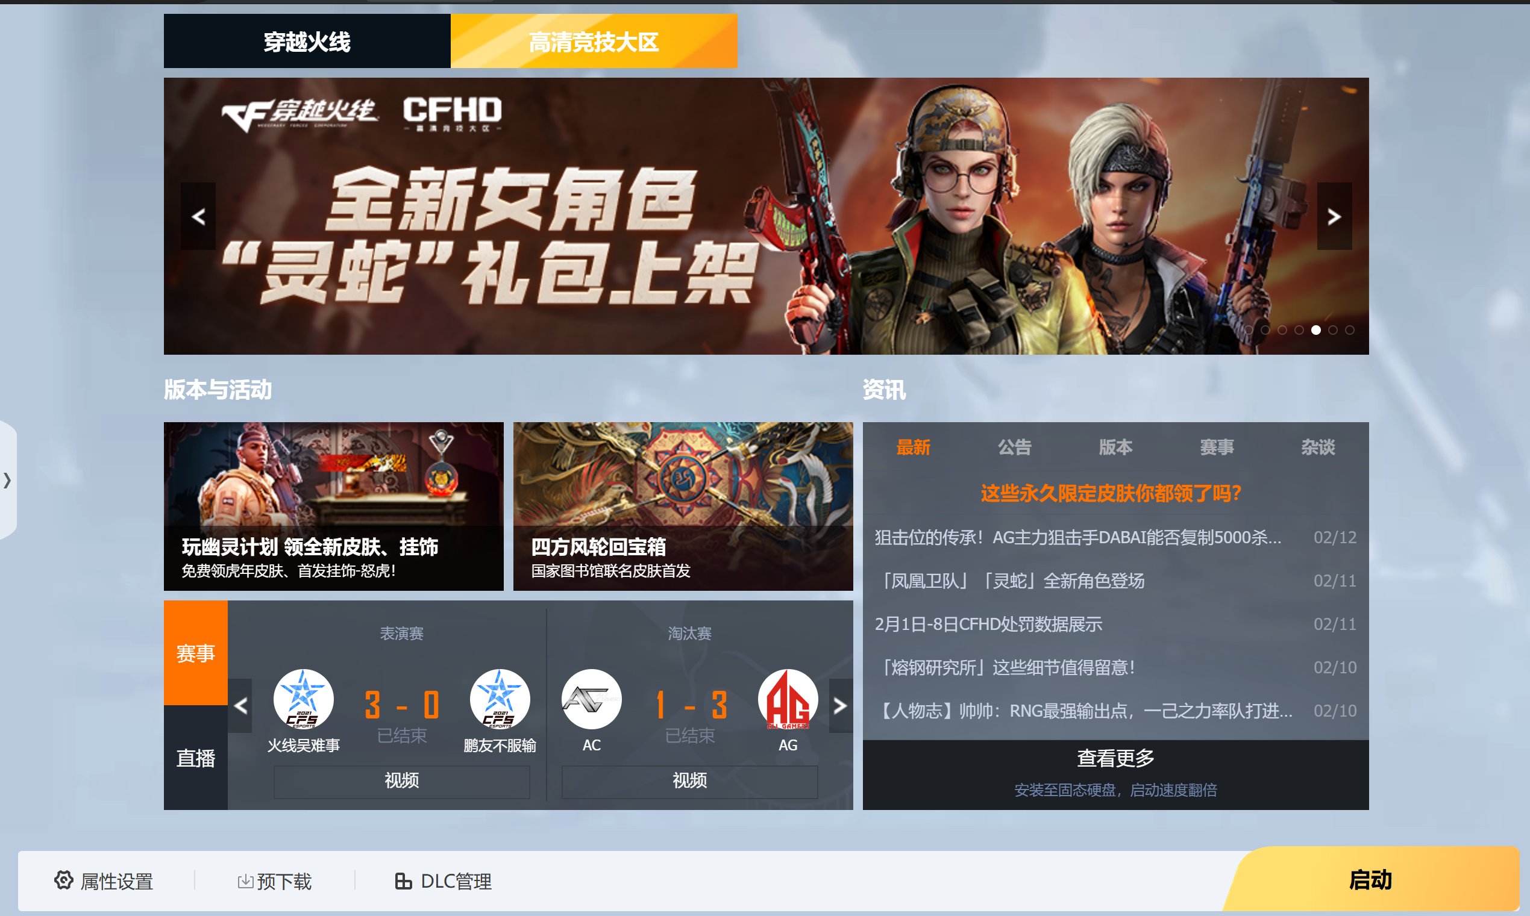Open headline 这些永久限定皮肤你都领了吗
The image size is (1530, 916).
pos(1110,493)
